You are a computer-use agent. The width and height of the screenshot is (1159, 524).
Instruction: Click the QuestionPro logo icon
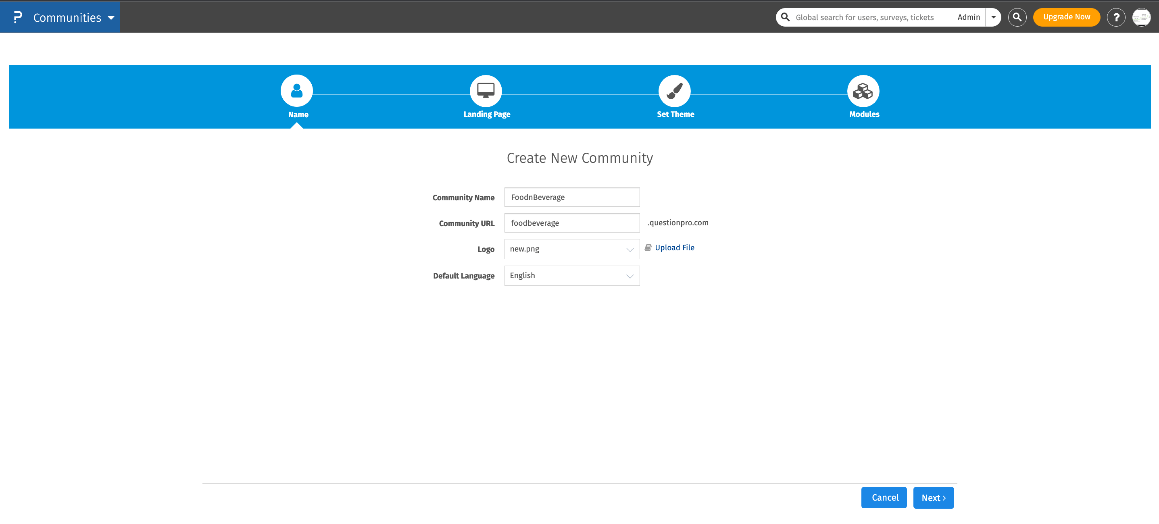tap(18, 17)
